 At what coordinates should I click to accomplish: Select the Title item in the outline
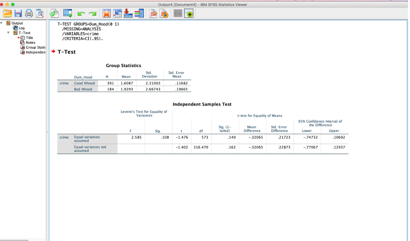click(x=29, y=37)
